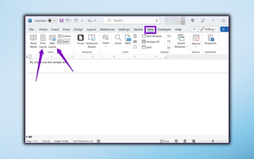Click English (India) language indicator
The width and height of the screenshot is (254, 159).
coord(61,141)
